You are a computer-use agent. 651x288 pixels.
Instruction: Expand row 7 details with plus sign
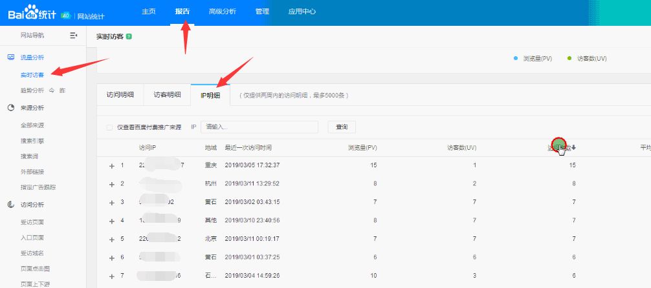[x=111, y=276]
